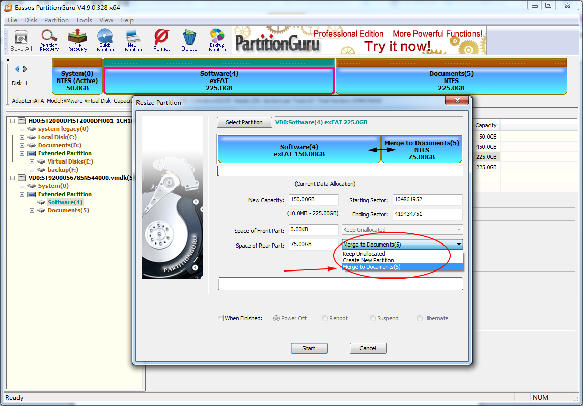Click the Local Disk(C:) drive icon
583x406 pixels.
(32, 137)
